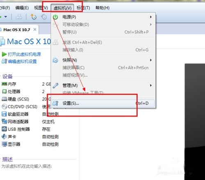Viewport: 205px width, 180px height.
Task: Click the revert snapshot icon in the toolbar
Action: pos(44,17)
